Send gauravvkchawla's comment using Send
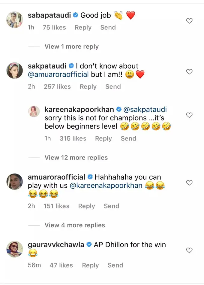Viewport: 204px width, 285px height. click(115, 265)
